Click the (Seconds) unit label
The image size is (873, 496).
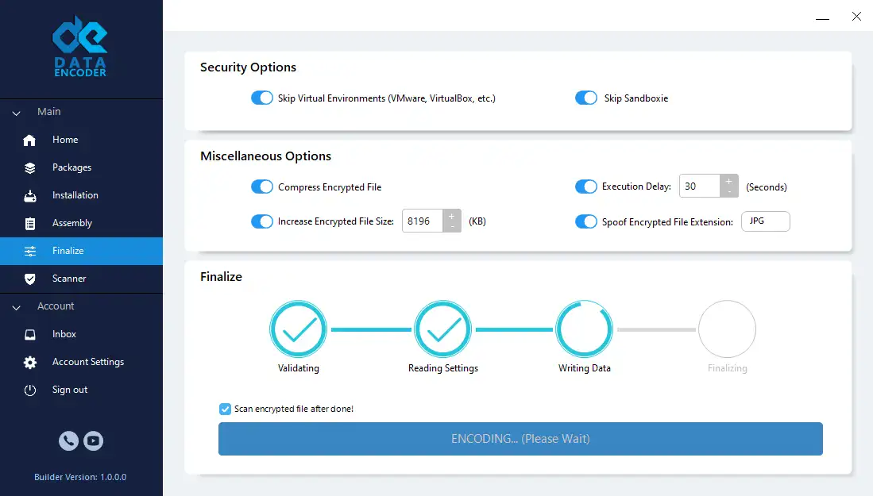point(767,187)
